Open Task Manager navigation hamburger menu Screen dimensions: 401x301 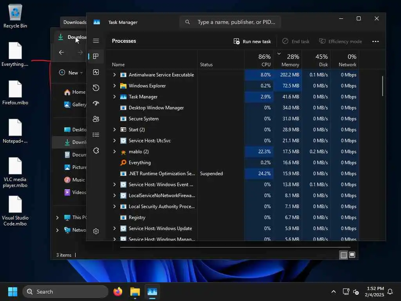click(x=96, y=41)
